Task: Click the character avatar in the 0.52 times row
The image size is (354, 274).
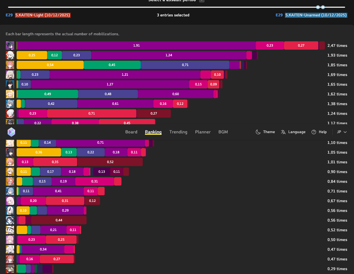Action: coord(10,230)
